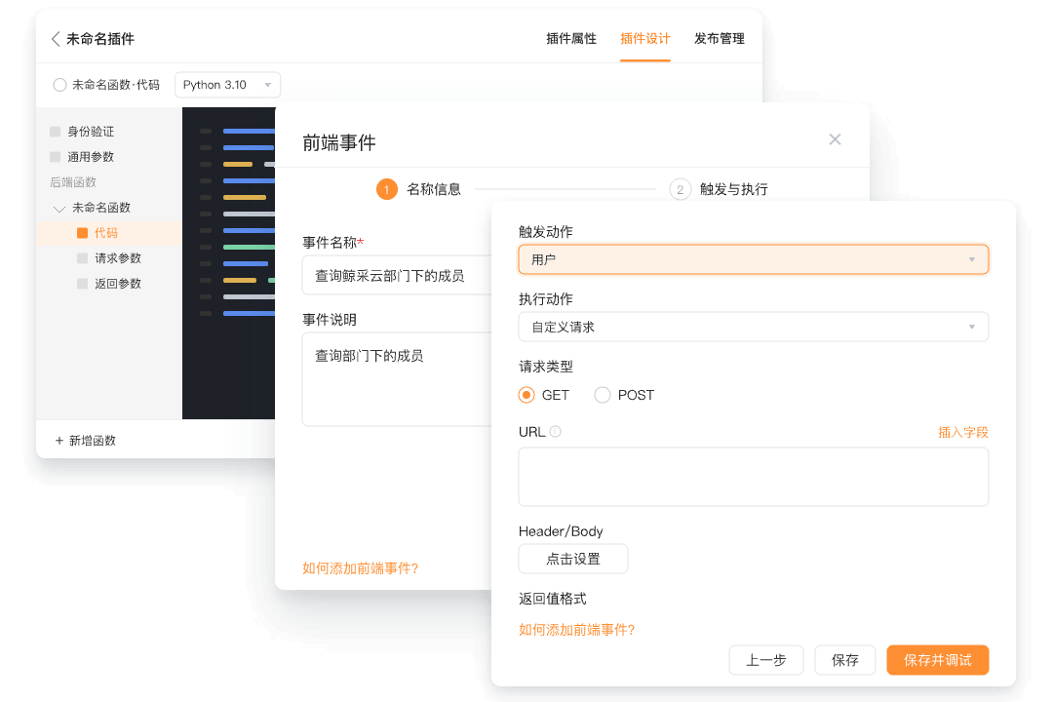Screen dimensions: 1053x702
Task: Click the 后端函数 section label
Action: [x=73, y=182]
